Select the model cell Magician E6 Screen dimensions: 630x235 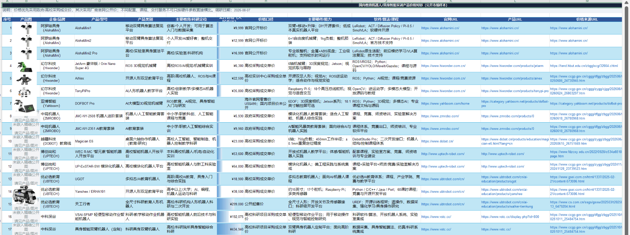tap(99, 141)
